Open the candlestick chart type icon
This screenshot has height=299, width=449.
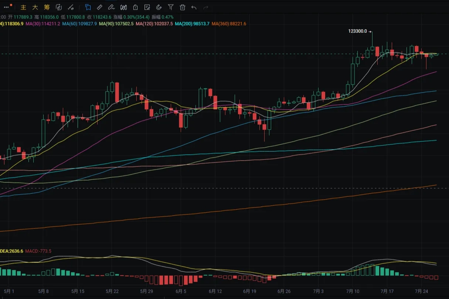tap(124, 7)
